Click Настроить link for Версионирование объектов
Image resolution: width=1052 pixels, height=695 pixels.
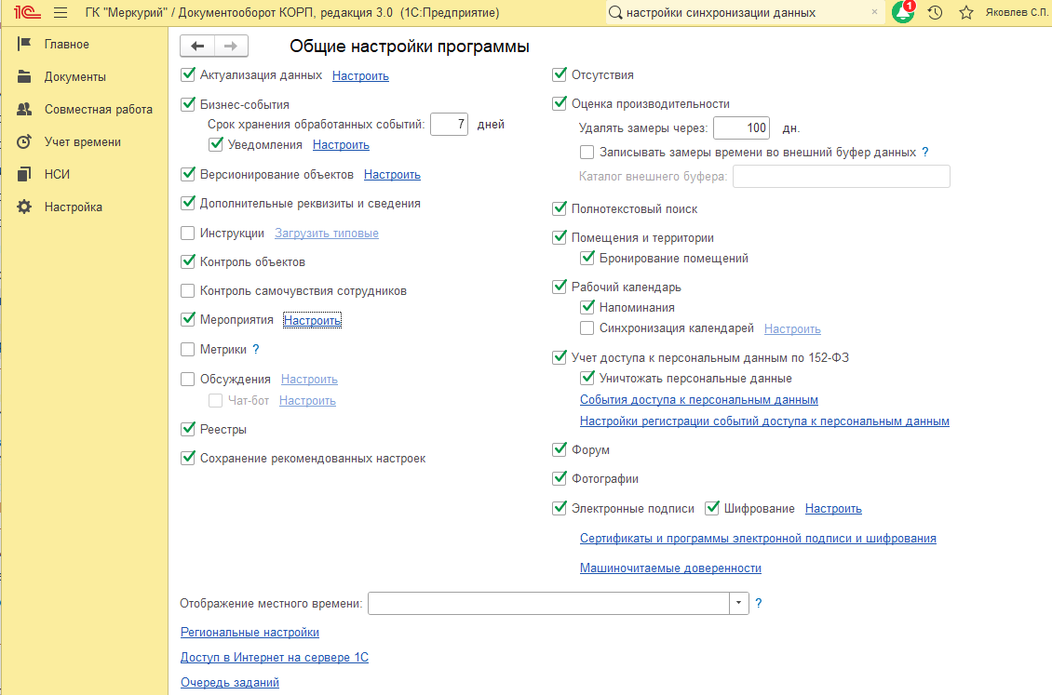392,174
